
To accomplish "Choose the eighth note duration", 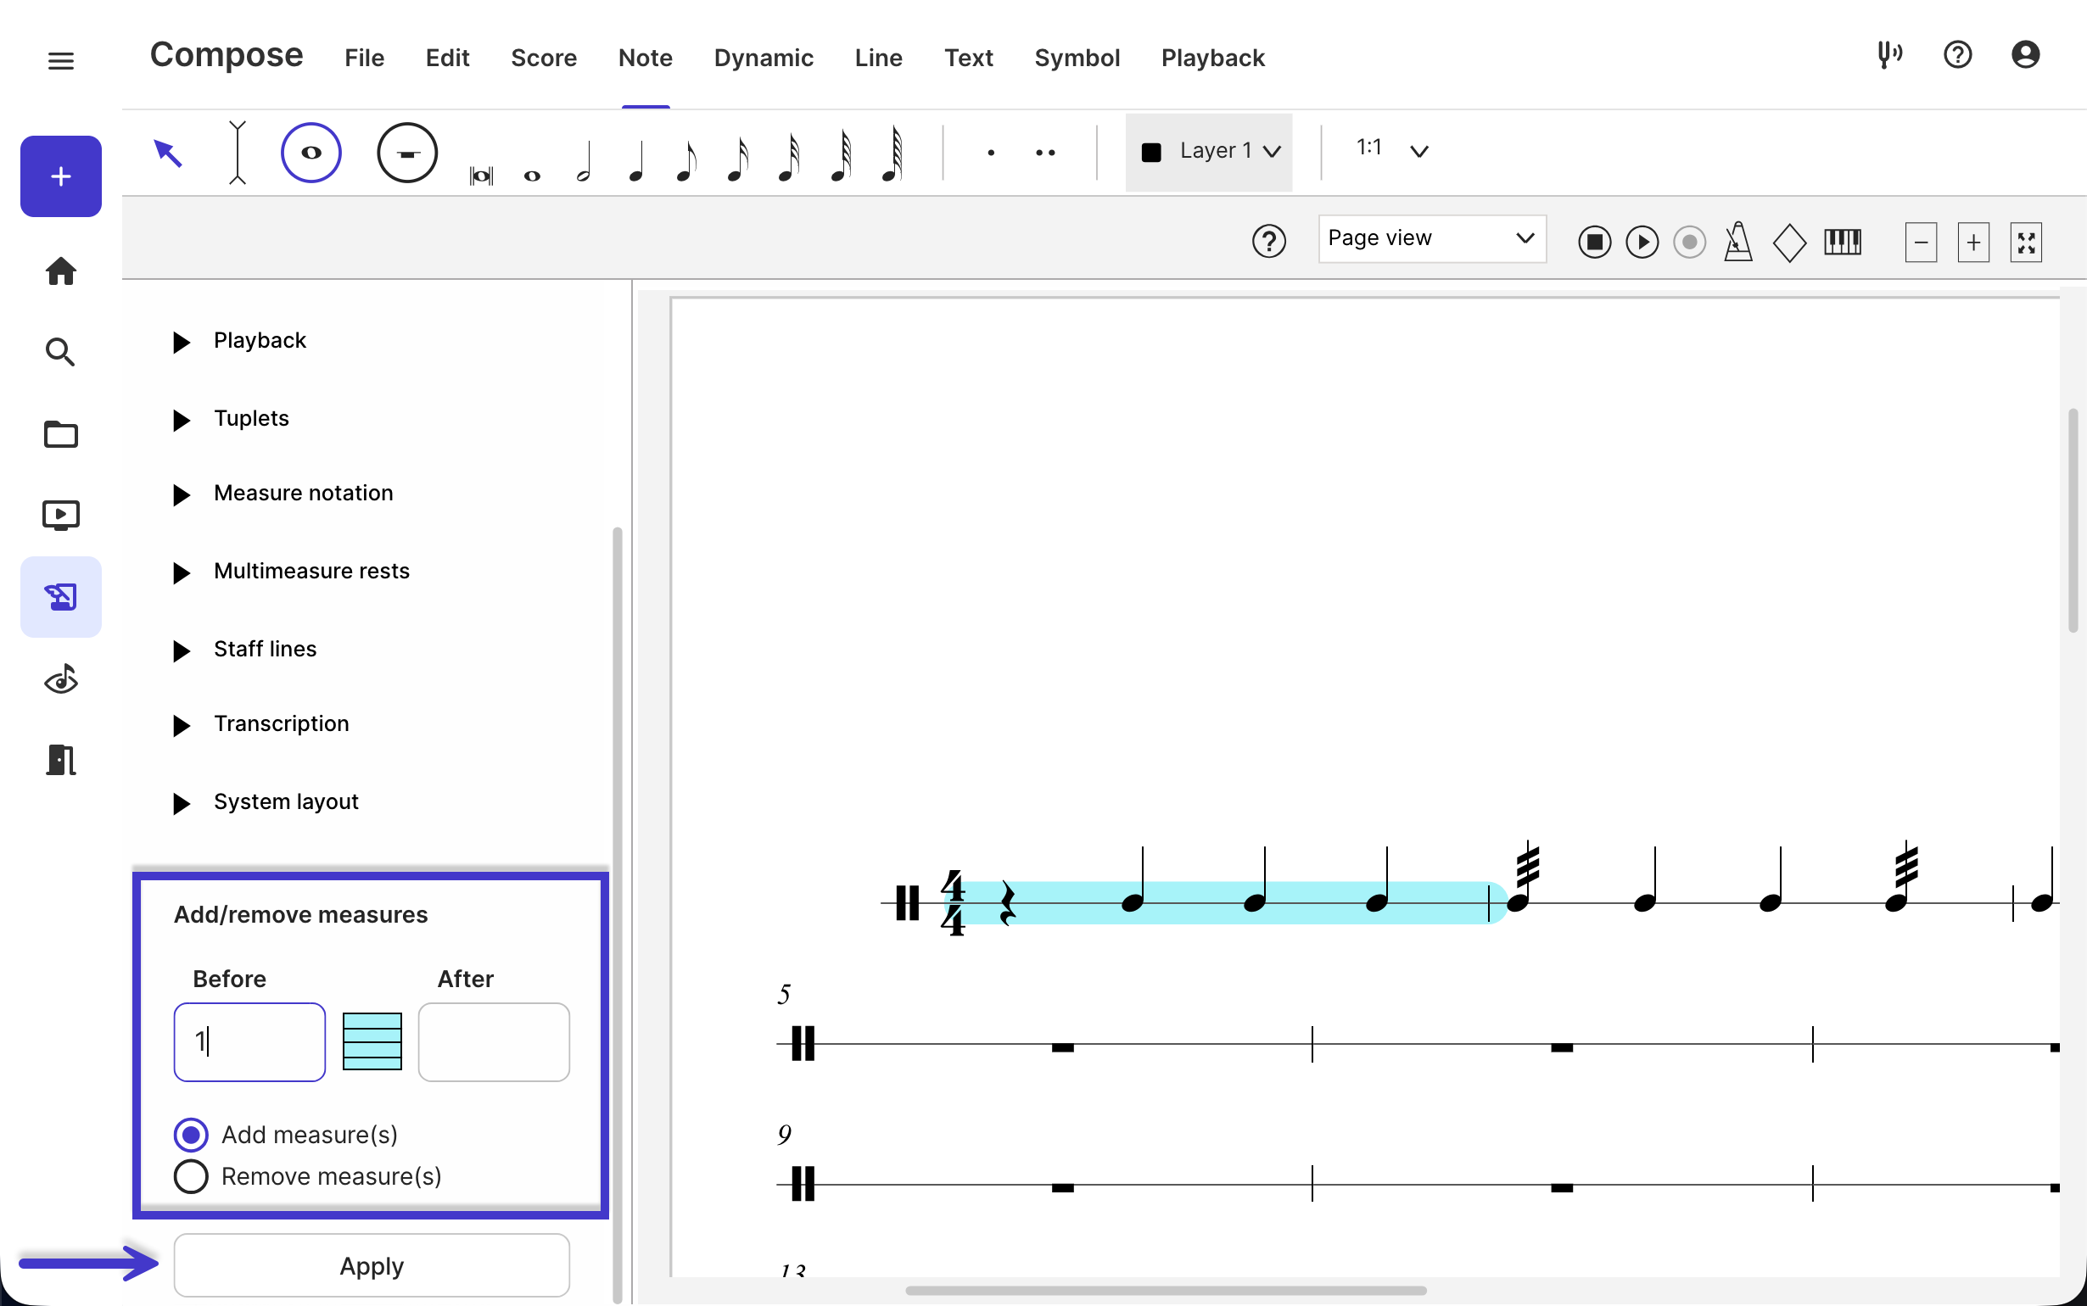I will coord(686,161).
